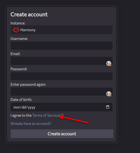Select the dd day segment of birth date
Screen dimensions: 140x153
coord(24,107)
